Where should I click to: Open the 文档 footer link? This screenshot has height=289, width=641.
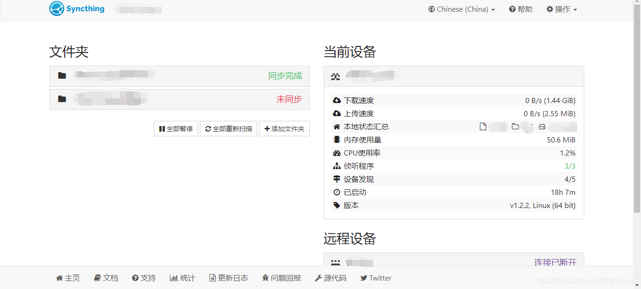[106, 278]
